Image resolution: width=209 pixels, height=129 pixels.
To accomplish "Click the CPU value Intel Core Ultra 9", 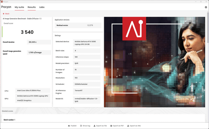I will [x=33, y=91].
